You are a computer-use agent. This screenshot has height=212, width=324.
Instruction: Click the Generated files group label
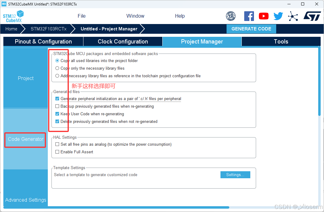66,92
